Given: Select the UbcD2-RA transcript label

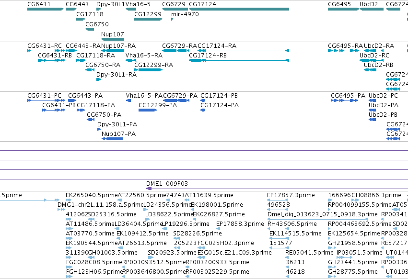Looking at the screenshot, I should click(379, 46).
